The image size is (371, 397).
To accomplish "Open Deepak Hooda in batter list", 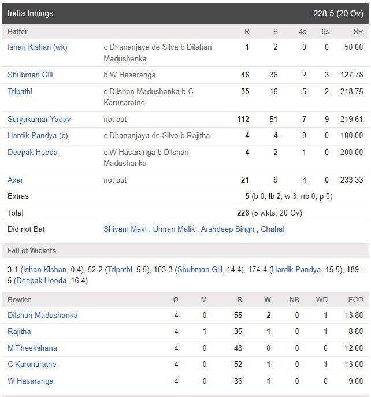I will click(32, 153).
